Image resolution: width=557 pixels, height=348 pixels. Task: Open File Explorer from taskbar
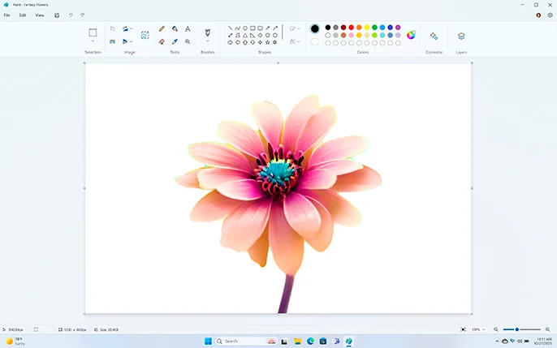297,342
